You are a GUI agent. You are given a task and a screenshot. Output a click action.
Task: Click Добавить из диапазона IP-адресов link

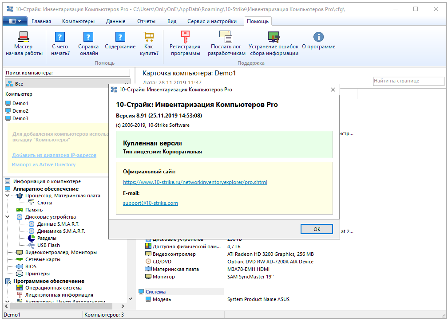[54, 155]
